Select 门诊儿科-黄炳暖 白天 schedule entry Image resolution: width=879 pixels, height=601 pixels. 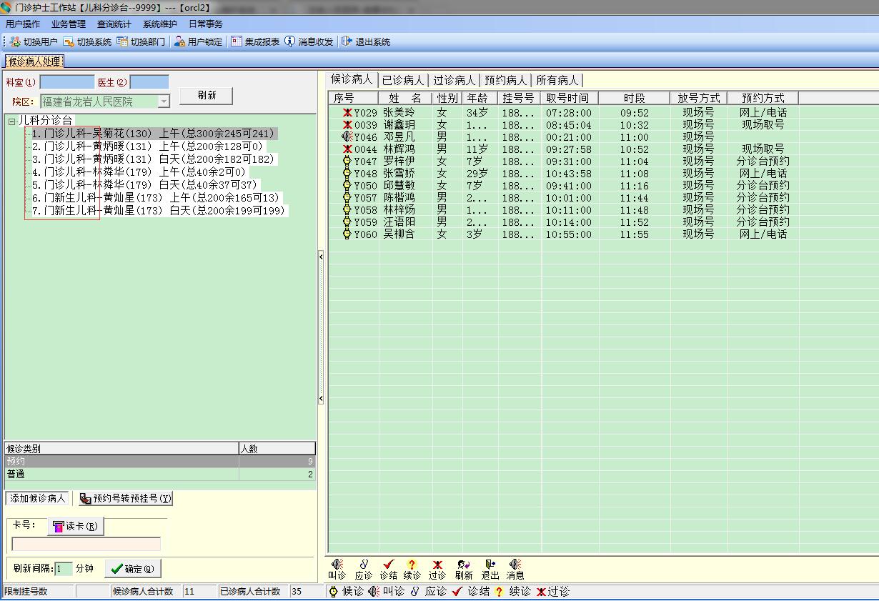[153, 159]
